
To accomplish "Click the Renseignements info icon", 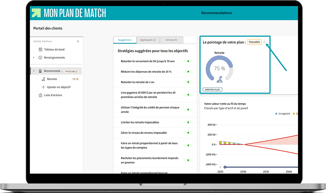I will tap(40, 57).
